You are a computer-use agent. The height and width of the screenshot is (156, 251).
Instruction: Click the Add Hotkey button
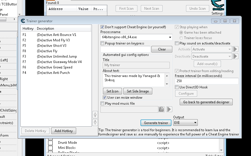64,131
